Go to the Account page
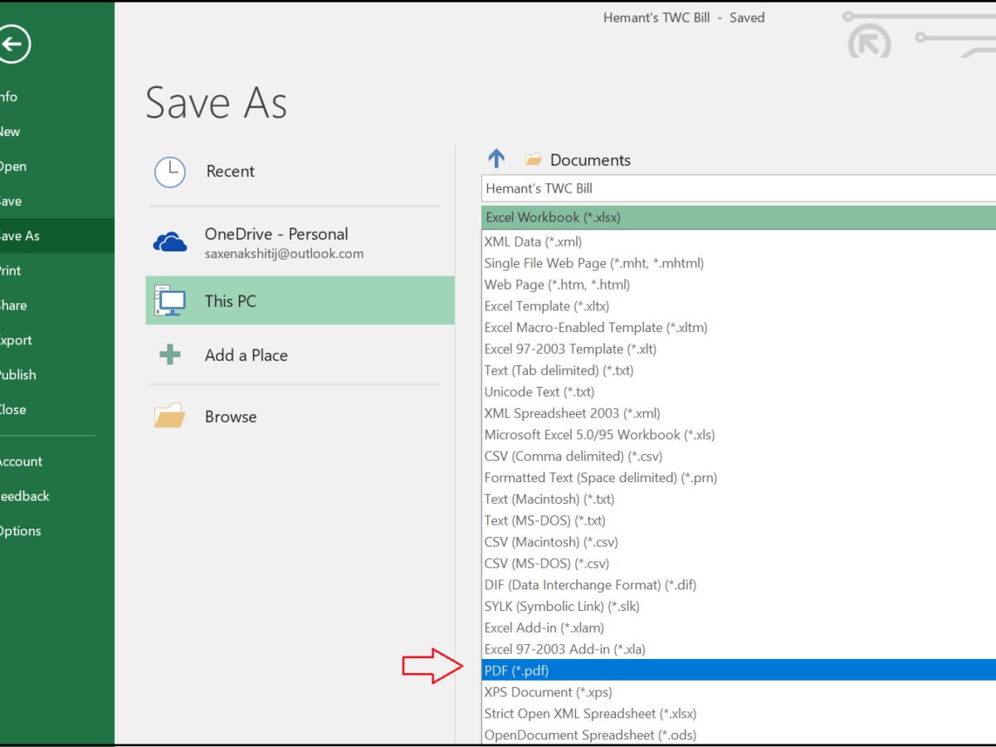The height and width of the screenshot is (747, 996). tap(20, 461)
